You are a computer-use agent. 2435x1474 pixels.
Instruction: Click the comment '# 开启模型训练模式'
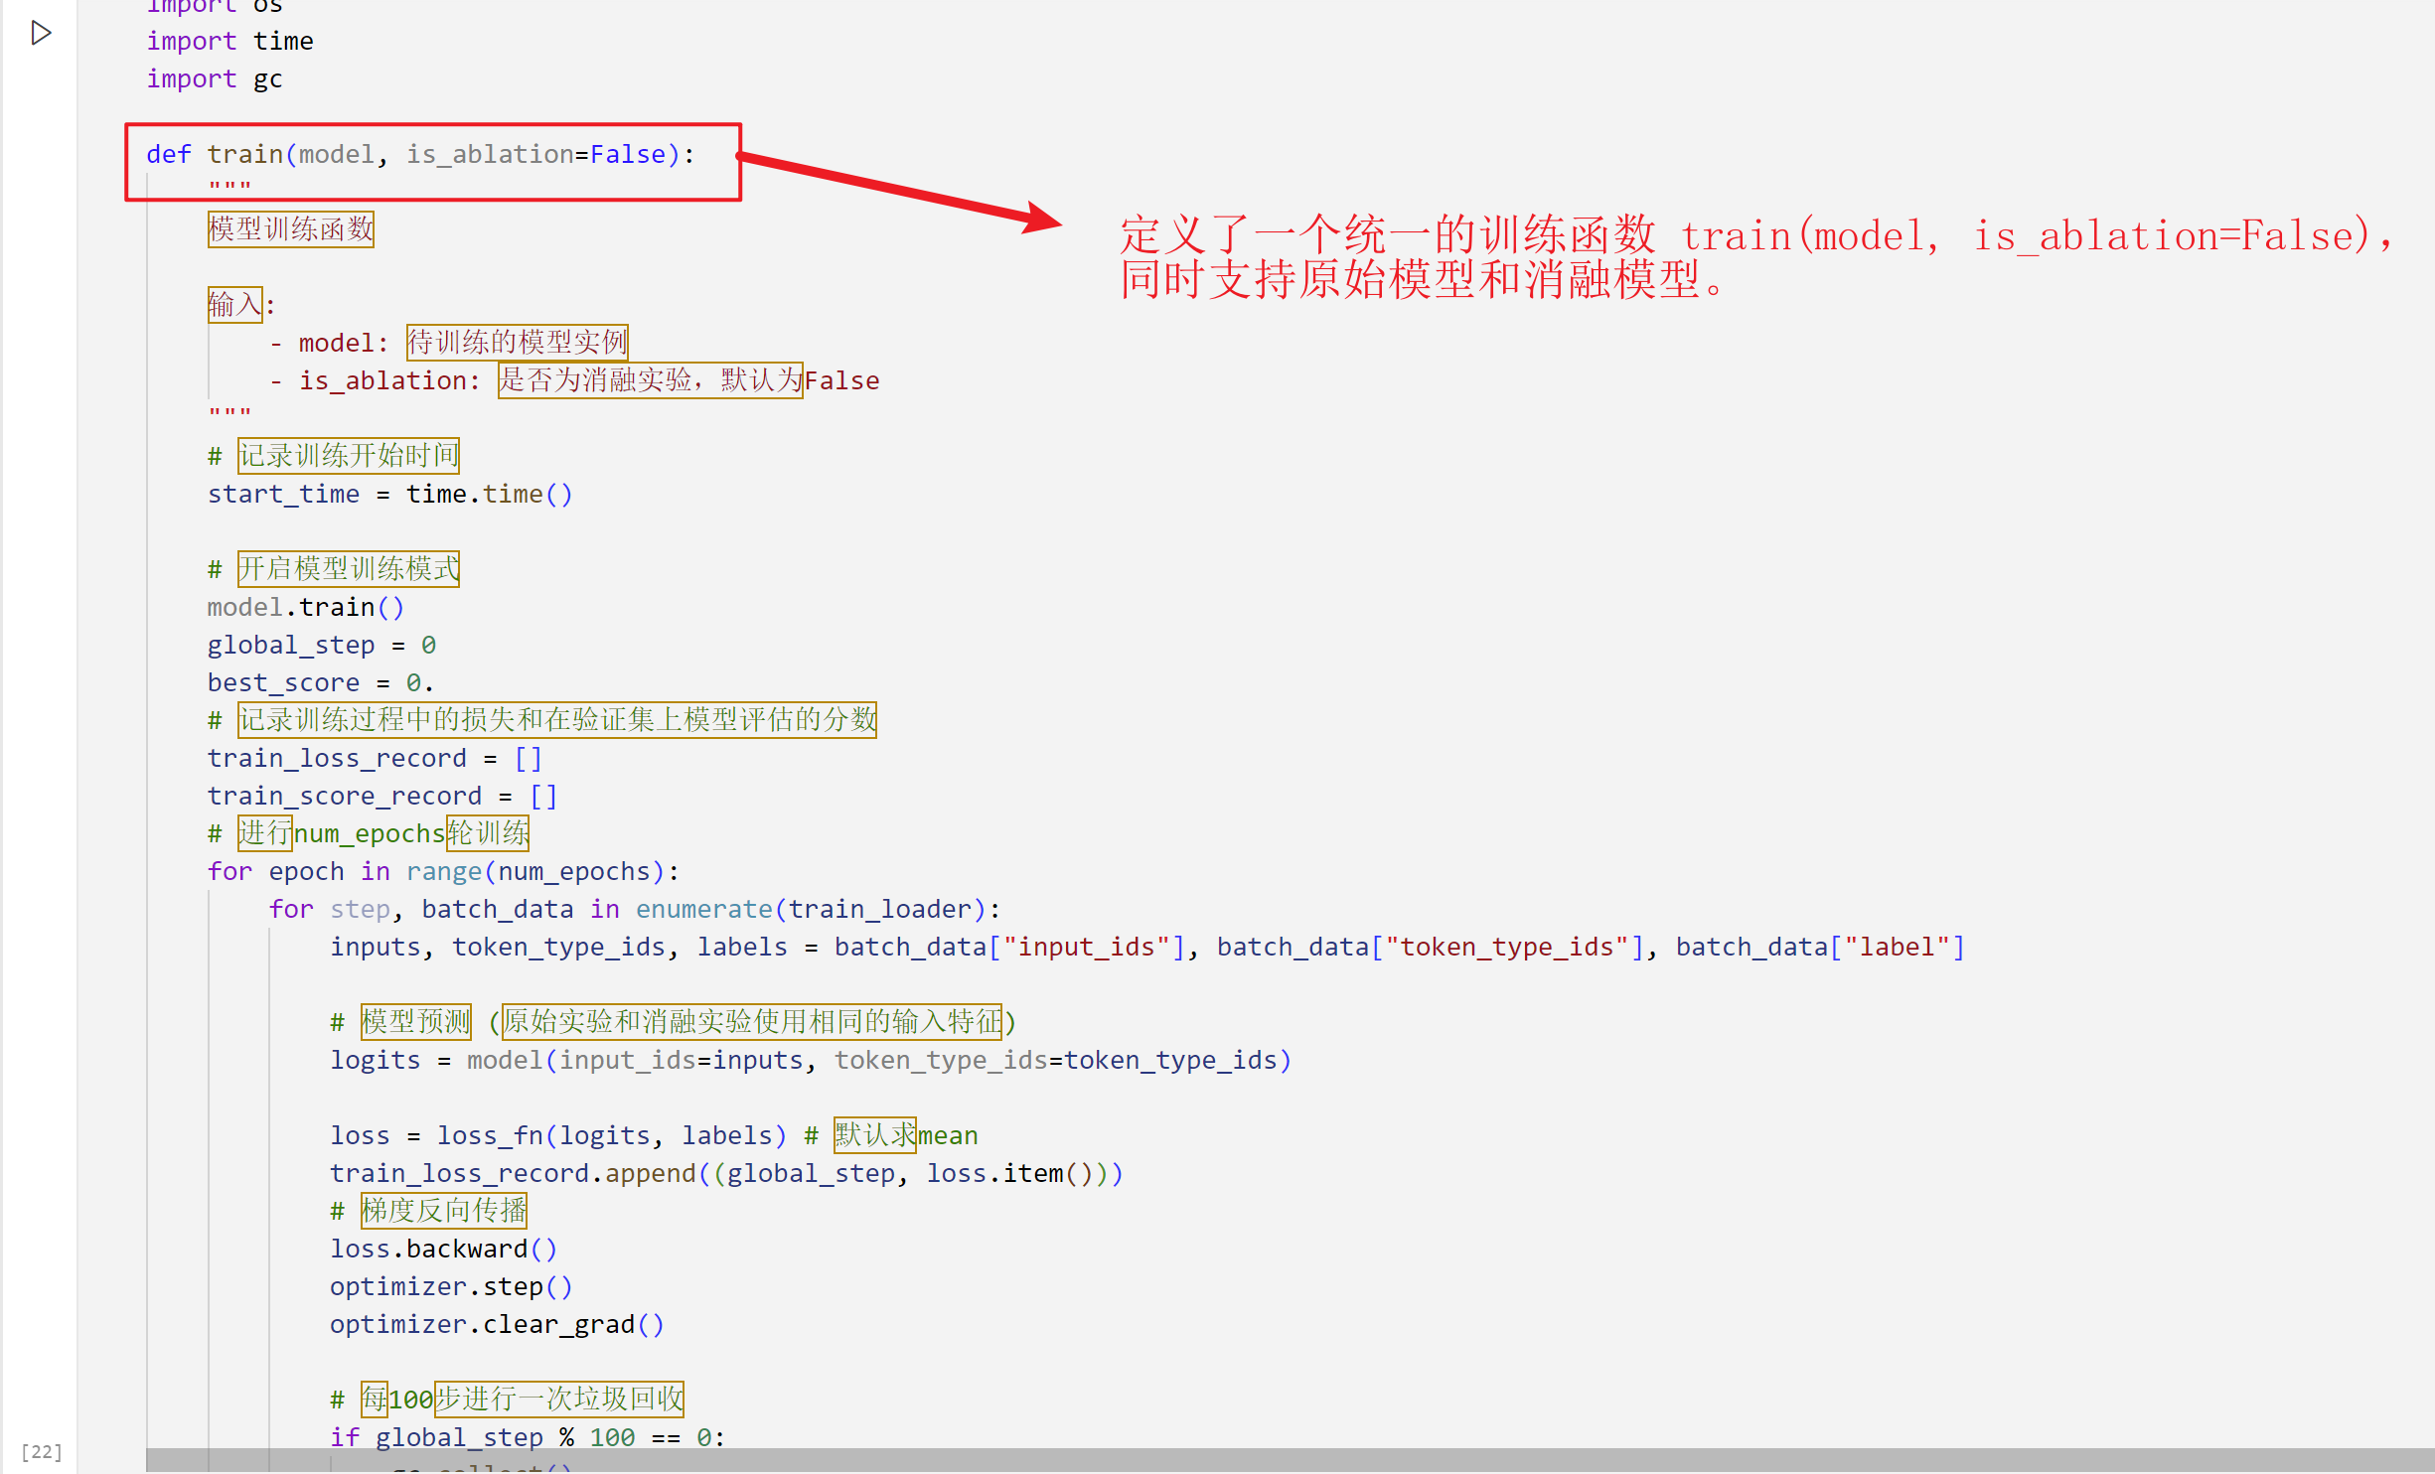[x=333, y=569]
